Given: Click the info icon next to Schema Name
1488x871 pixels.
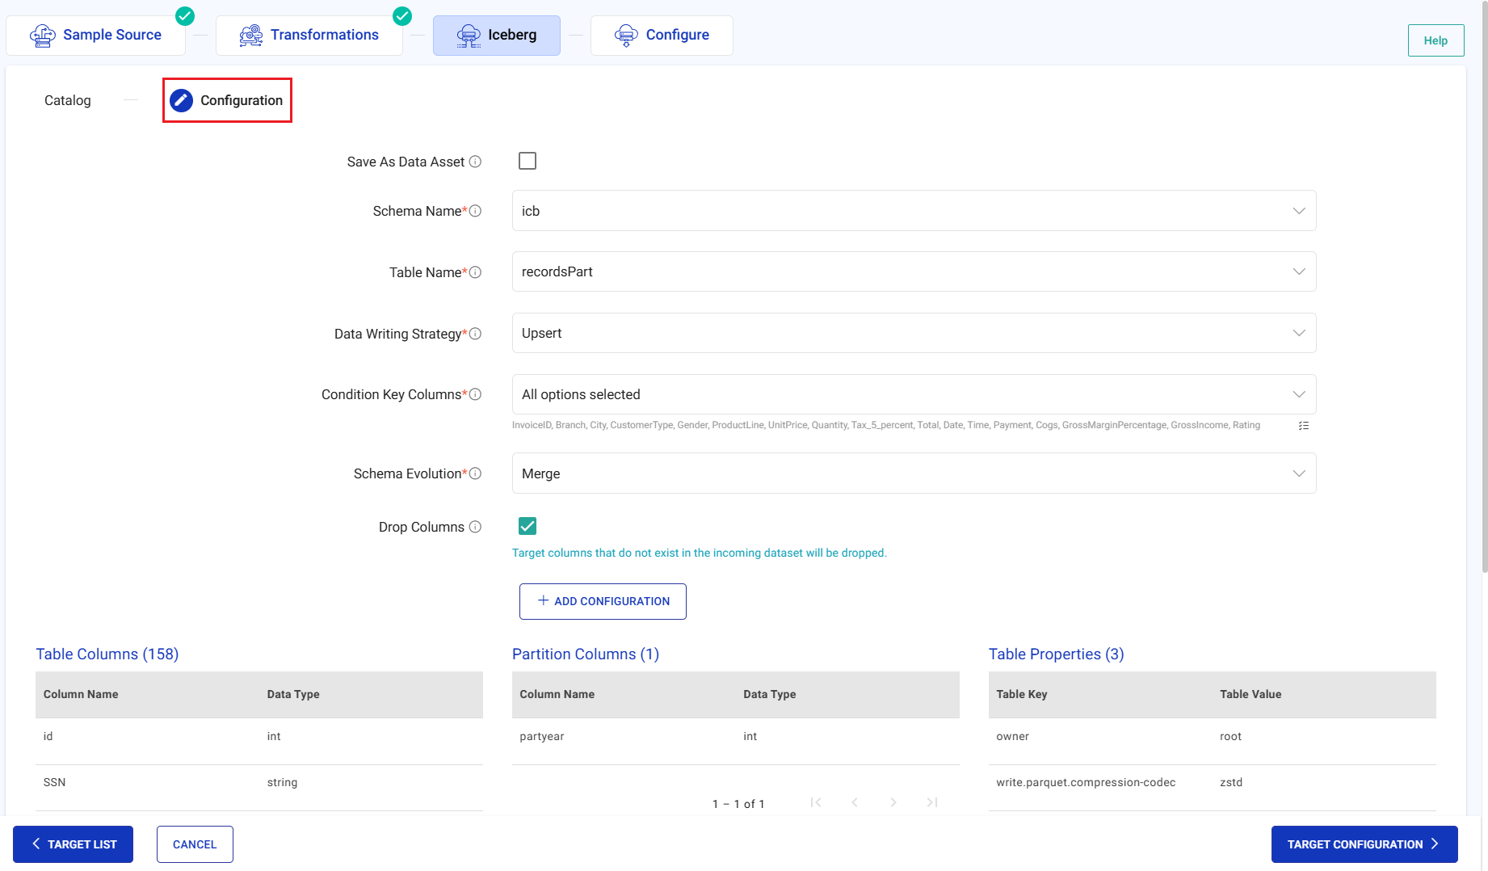Looking at the screenshot, I should click(x=475, y=211).
